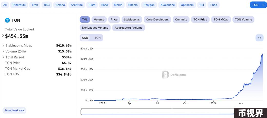Filter by Ethereum chain
This screenshot has height=118, width=267.
pos(19,5)
